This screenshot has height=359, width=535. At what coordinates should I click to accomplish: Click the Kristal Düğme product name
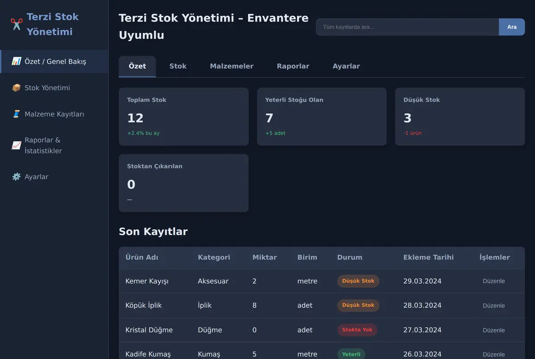pyautogui.click(x=149, y=330)
